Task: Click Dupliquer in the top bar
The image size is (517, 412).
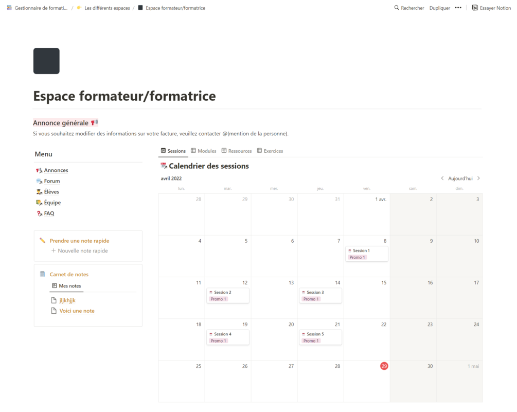Action: [x=439, y=8]
